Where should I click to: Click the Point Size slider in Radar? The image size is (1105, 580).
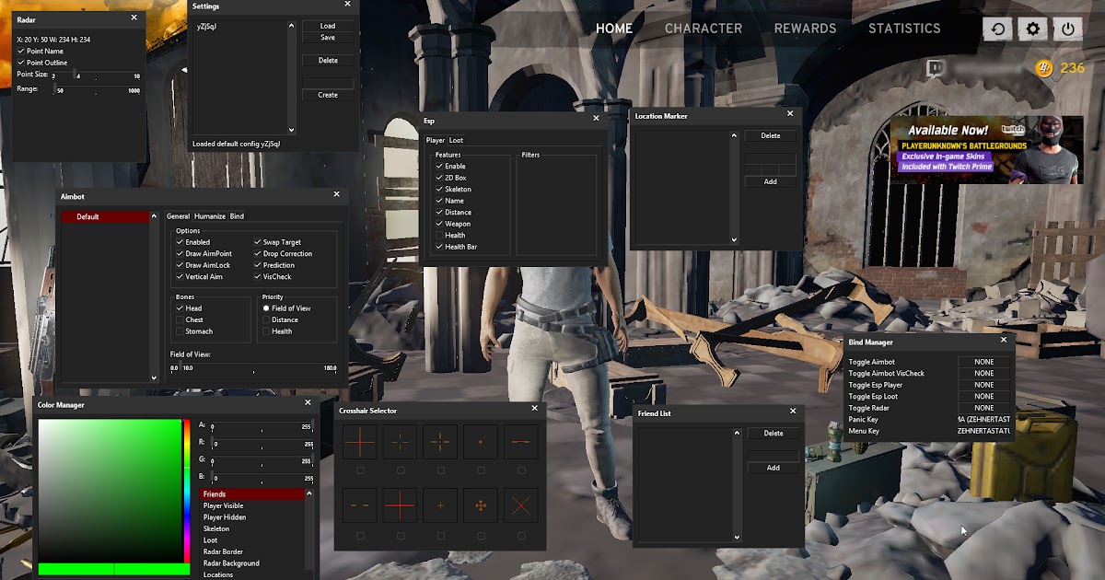(x=97, y=75)
